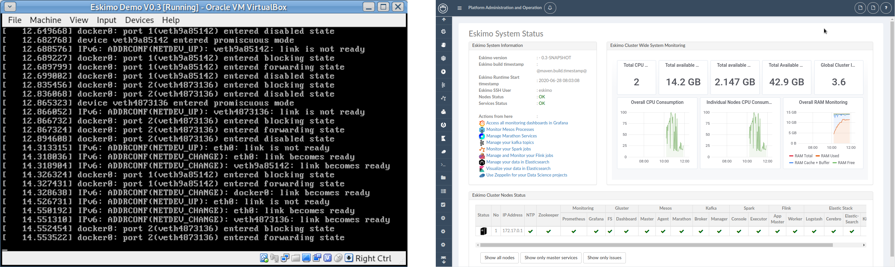This screenshot has height=267, width=895.
Task: Open the Kibana K sidebar icon
Action: [x=444, y=138]
